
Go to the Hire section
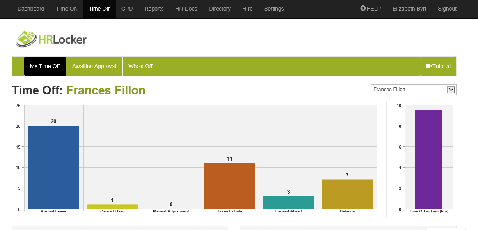pyautogui.click(x=247, y=9)
